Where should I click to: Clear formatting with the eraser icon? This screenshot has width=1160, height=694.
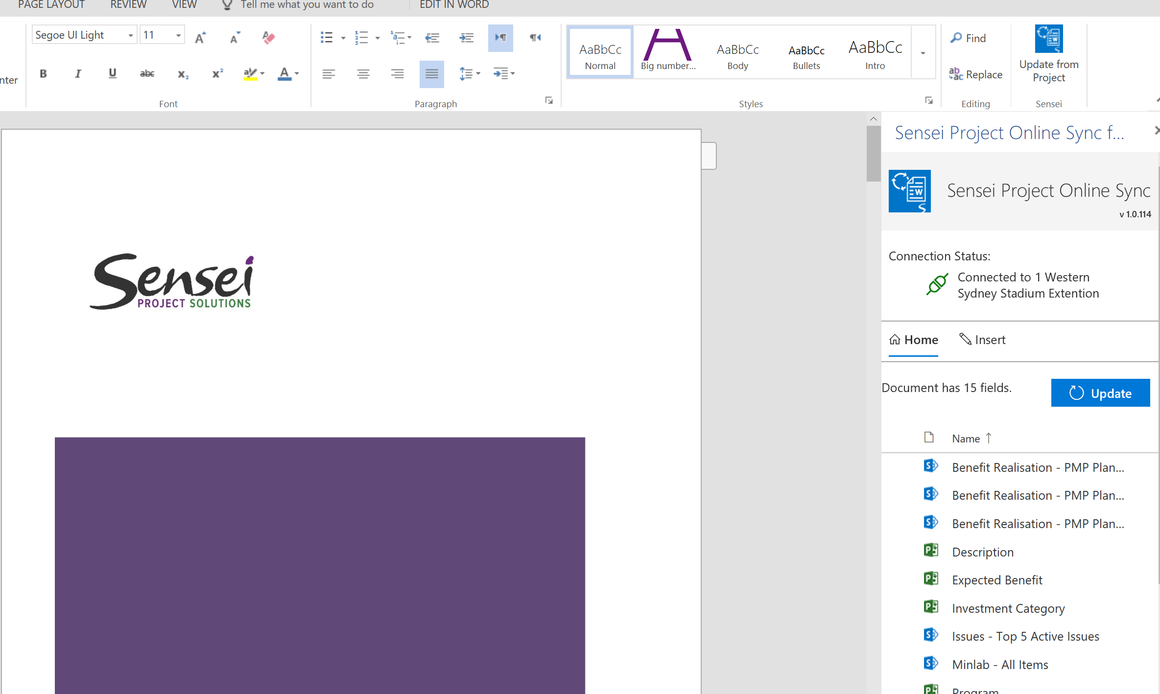click(268, 38)
